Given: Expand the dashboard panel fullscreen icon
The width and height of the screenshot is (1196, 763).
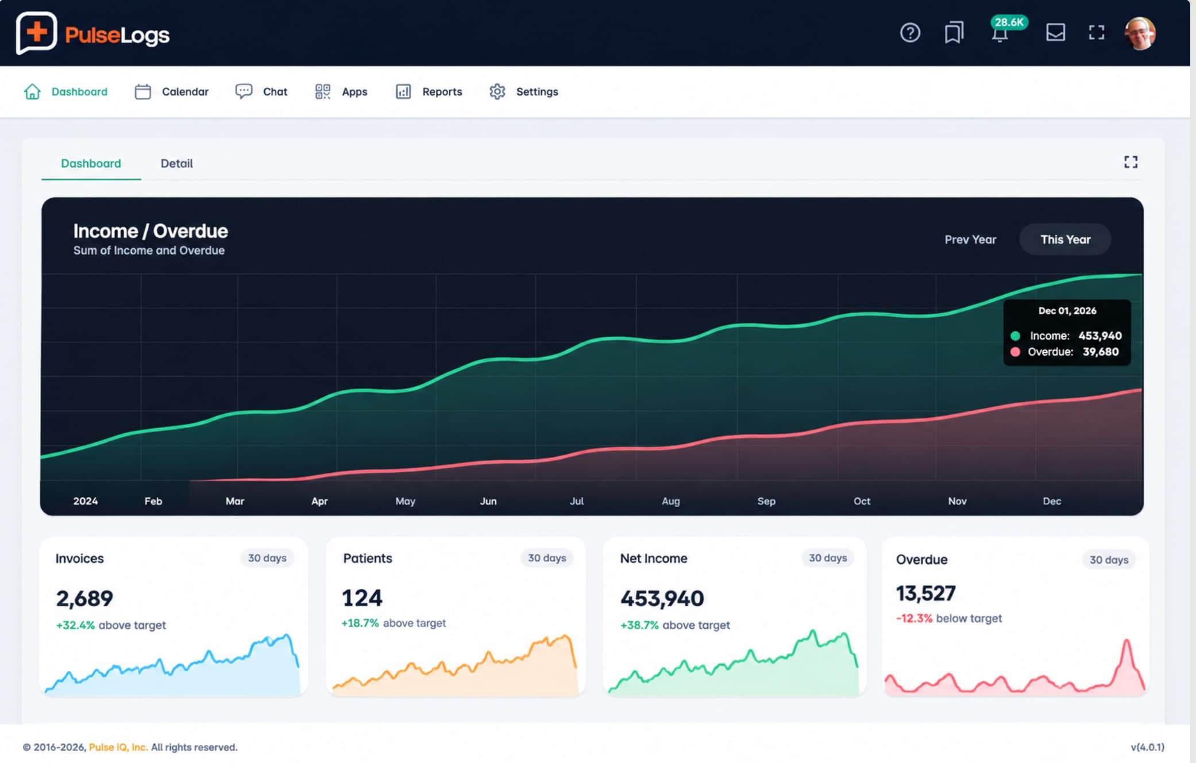Looking at the screenshot, I should pyautogui.click(x=1131, y=162).
